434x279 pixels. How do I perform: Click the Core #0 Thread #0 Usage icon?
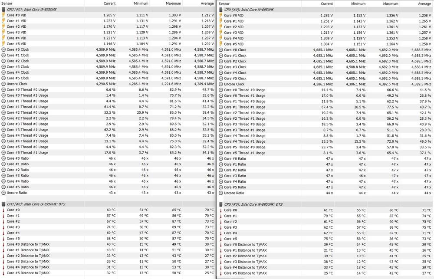[x=4, y=89]
